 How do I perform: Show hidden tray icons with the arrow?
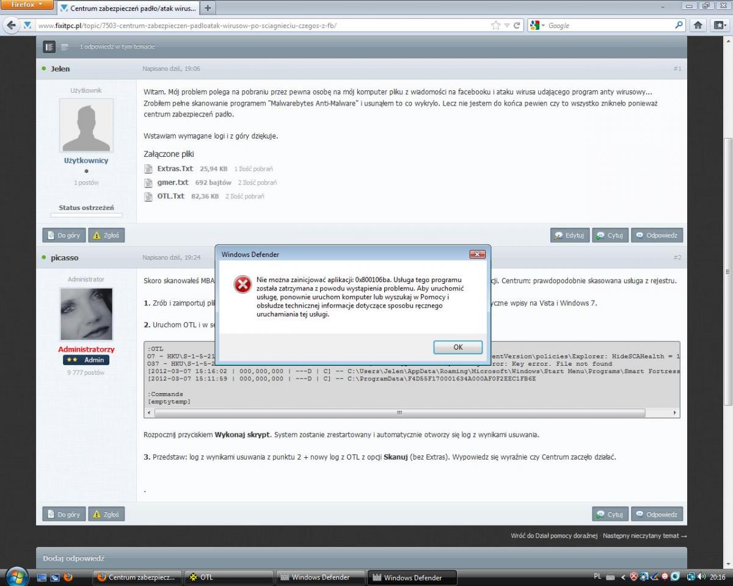coord(624,577)
